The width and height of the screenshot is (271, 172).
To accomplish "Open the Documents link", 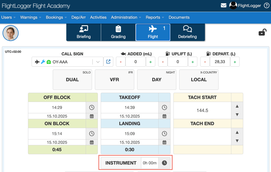I will [179, 17].
